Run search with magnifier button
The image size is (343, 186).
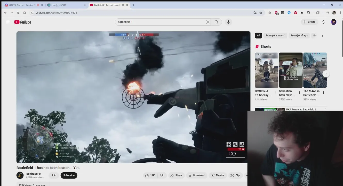point(216,22)
